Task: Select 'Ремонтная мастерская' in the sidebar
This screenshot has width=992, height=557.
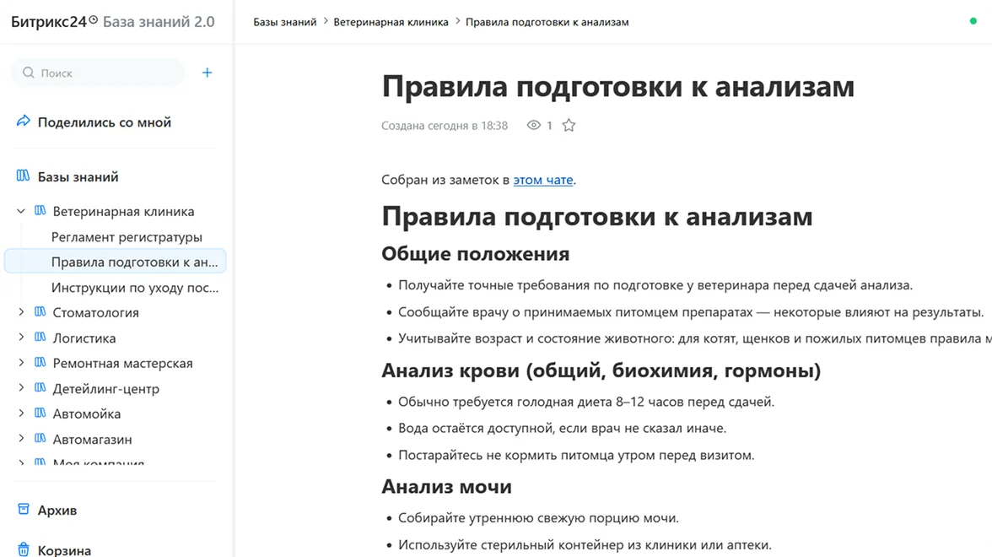Action: [123, 363]
